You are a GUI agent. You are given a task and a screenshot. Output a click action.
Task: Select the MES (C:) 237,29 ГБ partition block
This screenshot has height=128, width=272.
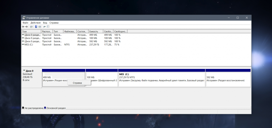(161, 79)
